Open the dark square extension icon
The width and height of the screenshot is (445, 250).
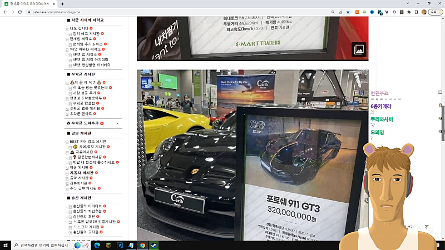coord(402,12)
